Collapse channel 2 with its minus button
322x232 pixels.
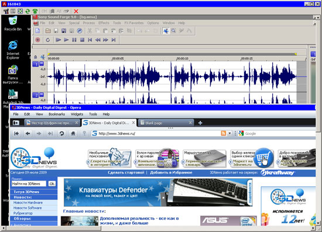[42, 95]
